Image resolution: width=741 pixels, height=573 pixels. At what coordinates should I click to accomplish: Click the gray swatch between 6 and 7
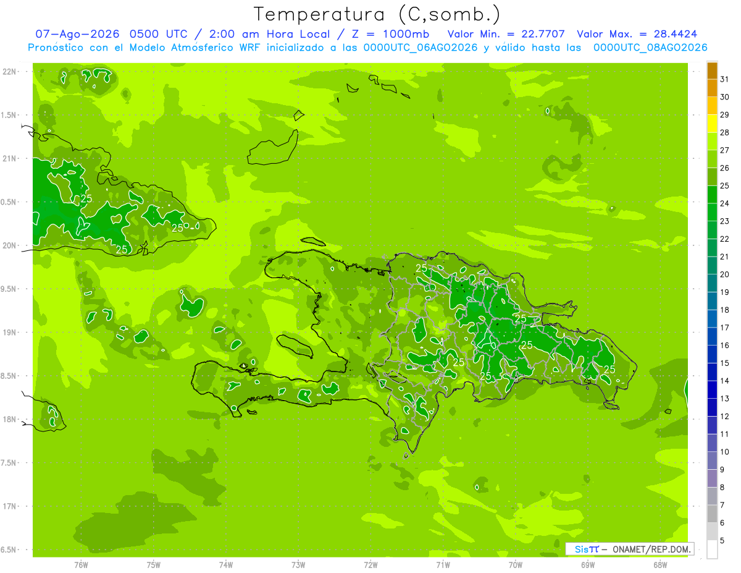(712, 514)
